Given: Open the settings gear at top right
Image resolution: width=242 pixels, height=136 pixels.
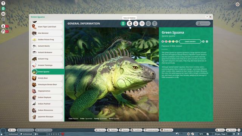Looking at the screenshot, I should coord(237,5).
